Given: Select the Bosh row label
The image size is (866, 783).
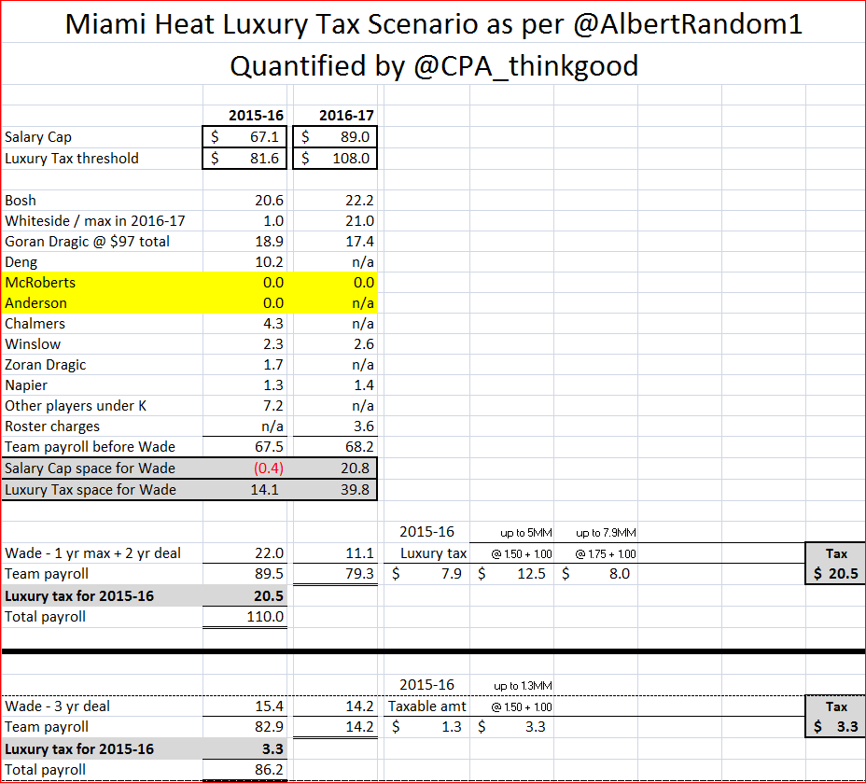Looking at the screenshot, I should [22, 201].
